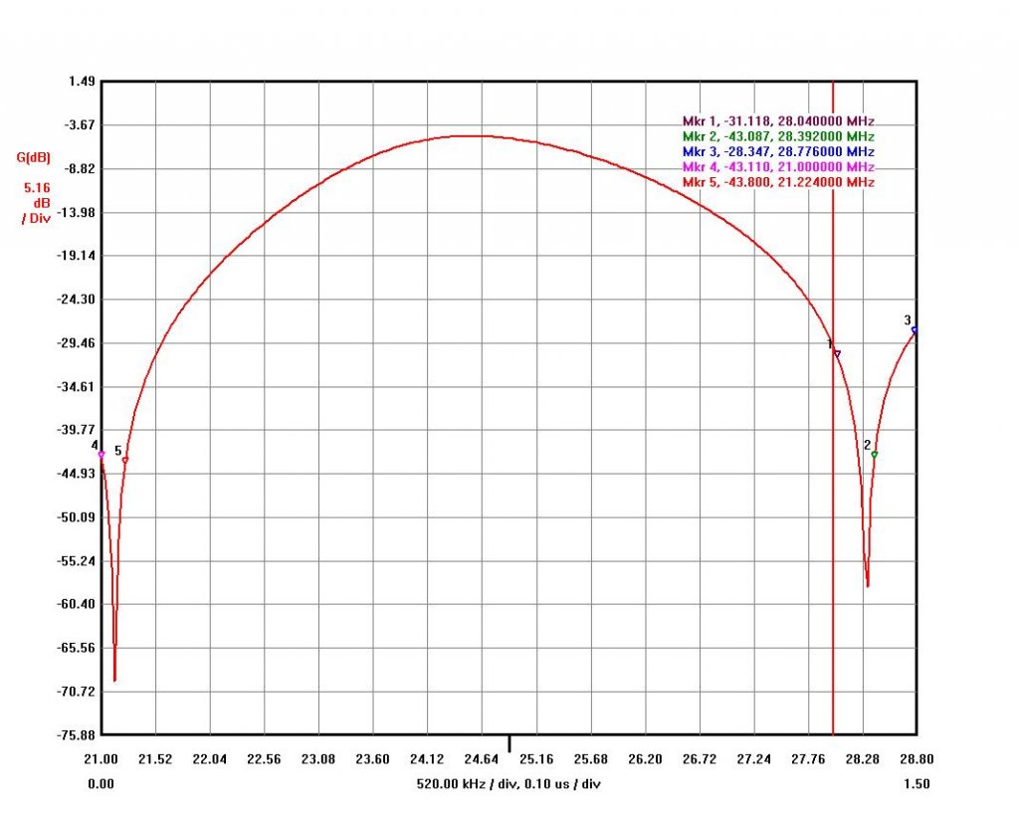
Task: Select the Mkr 5 legend entry
Action: click(x=778, y=183)
